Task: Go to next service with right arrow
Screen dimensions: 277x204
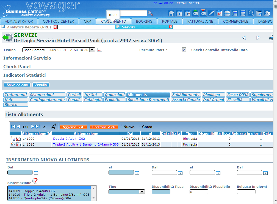Action: tap(258, 38)
